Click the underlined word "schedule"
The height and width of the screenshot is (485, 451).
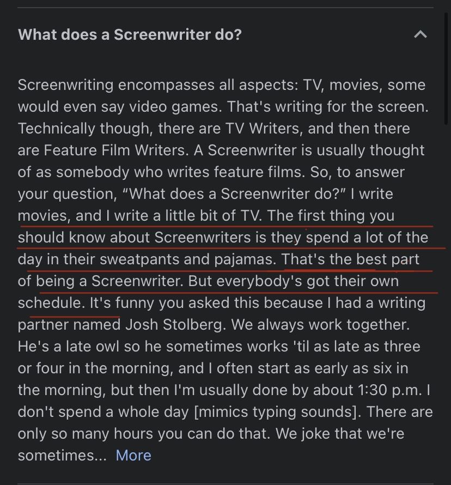(x=50, y=302)
